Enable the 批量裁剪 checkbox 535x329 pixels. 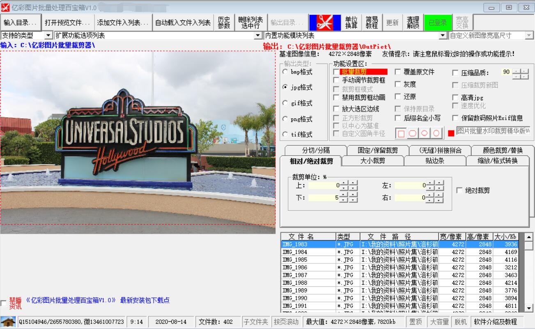tap(336, 72)
